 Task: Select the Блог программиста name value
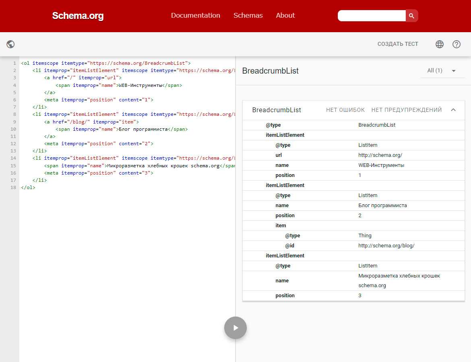[382, 205]
